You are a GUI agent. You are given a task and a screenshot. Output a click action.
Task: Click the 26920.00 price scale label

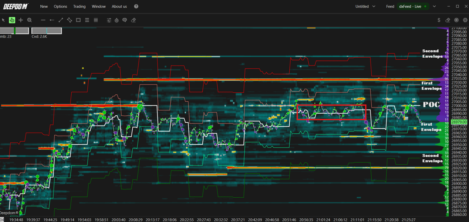(459, 168)
